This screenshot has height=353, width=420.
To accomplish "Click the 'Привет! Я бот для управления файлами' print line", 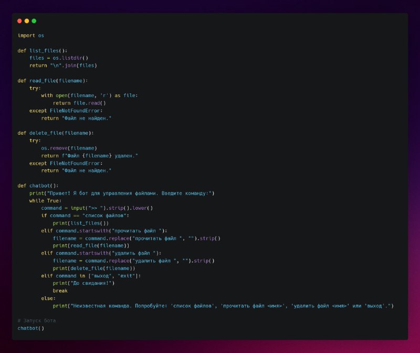I will 122,193.
